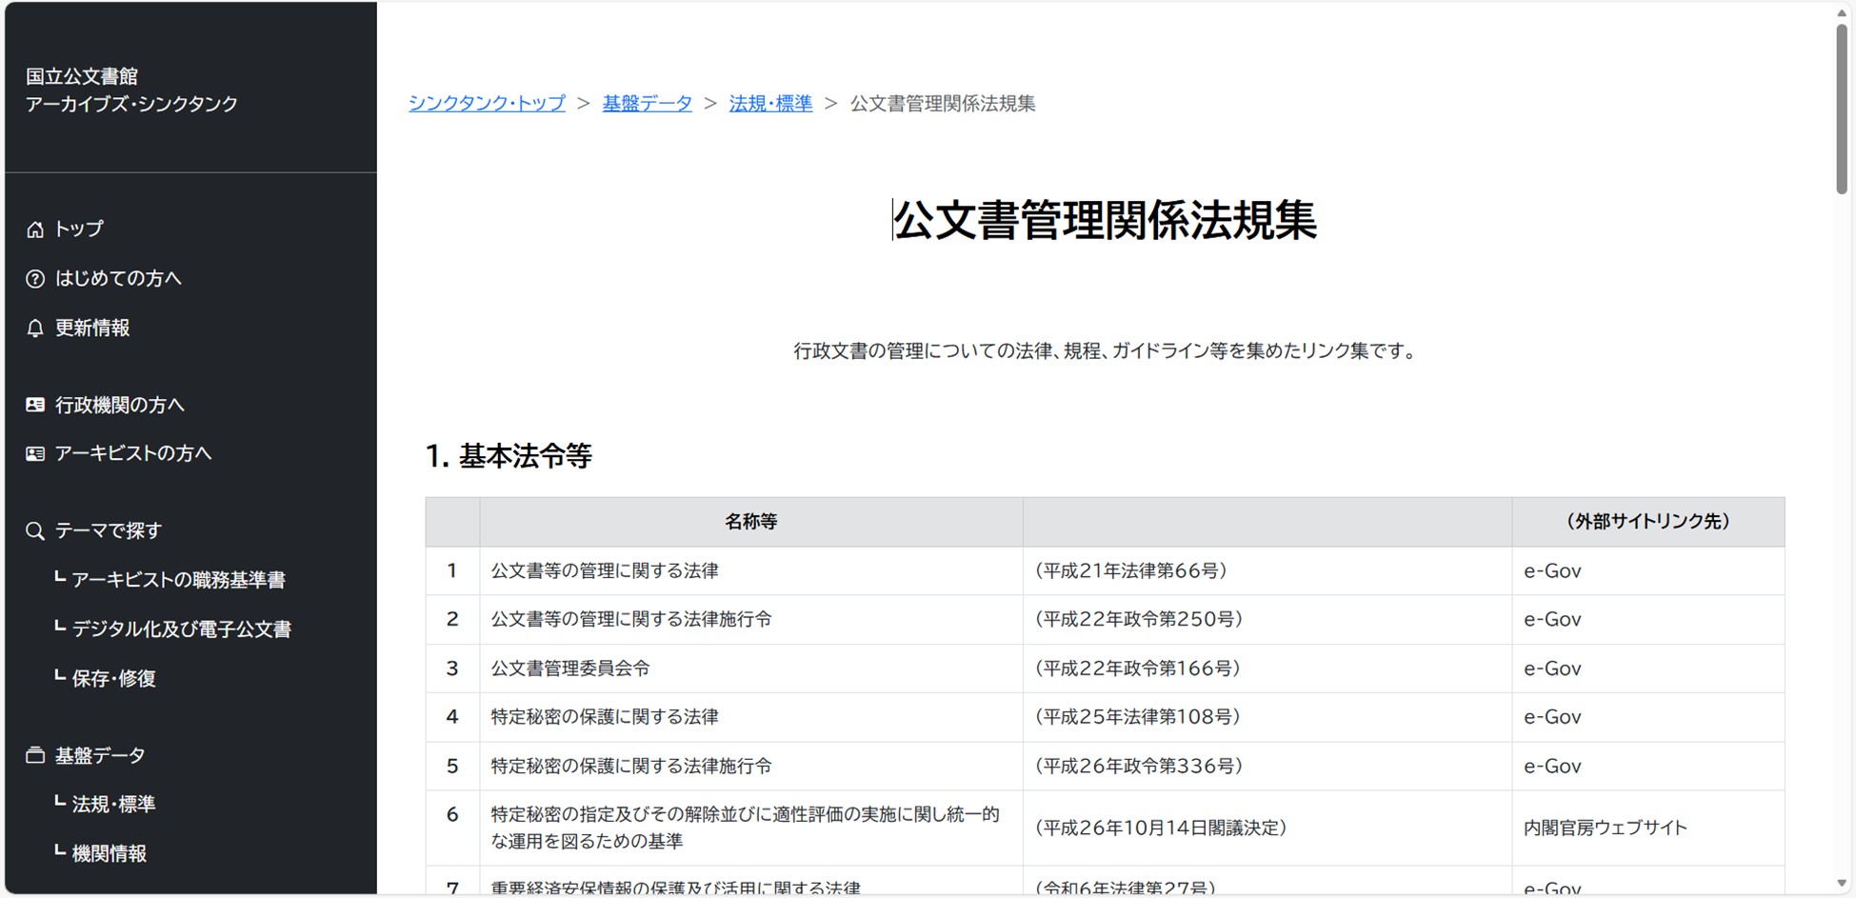Click the badge icon beside アーキビストの方へ
Viewport: 1856px width, 898px height.
pyautogui.click(x=35, y=454)
